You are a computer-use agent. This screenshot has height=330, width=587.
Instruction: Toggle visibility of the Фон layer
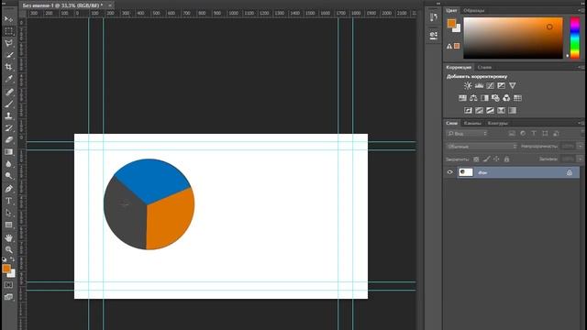pyautogui.click(x=450, y=172)
